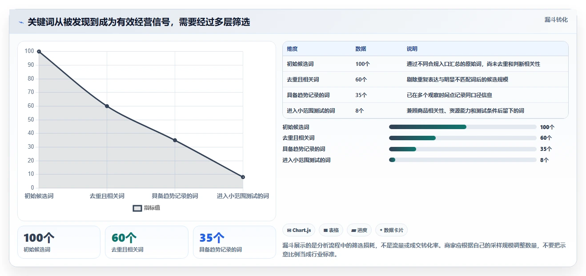Click the description starting 剔除重复表达

[x=457, y=80]
